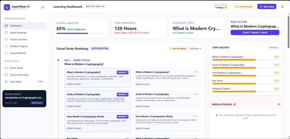This screenshot has height=139, width=290.
Task: Click the page vertical scrollbar
Action: pyautogui.click(x=288, y=32)
